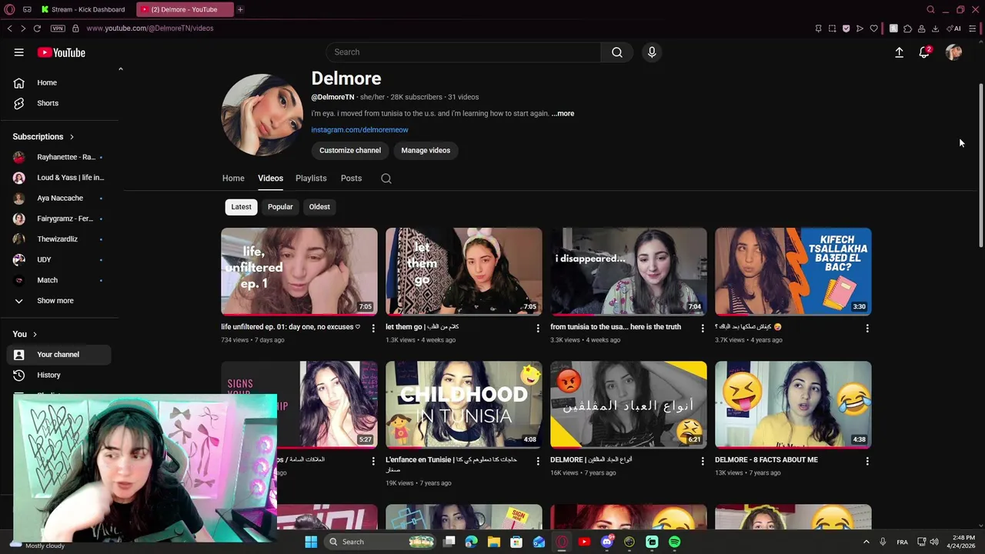Open instagram.com/delmoremeow link

(x=359, y=130)
